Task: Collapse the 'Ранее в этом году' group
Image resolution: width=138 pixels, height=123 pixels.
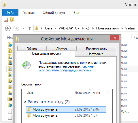Action: 25,102
